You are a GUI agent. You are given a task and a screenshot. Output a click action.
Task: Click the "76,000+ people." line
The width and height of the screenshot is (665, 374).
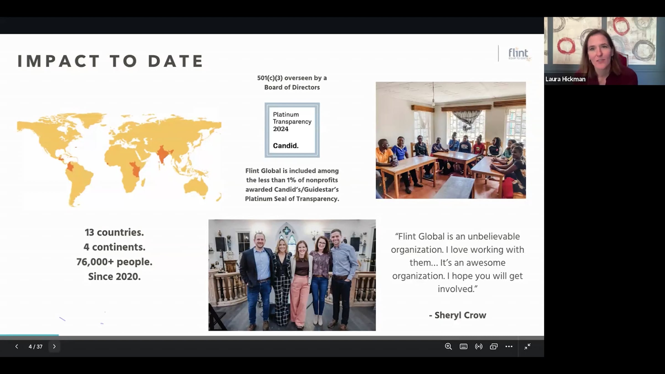click(x=114, y=262)
